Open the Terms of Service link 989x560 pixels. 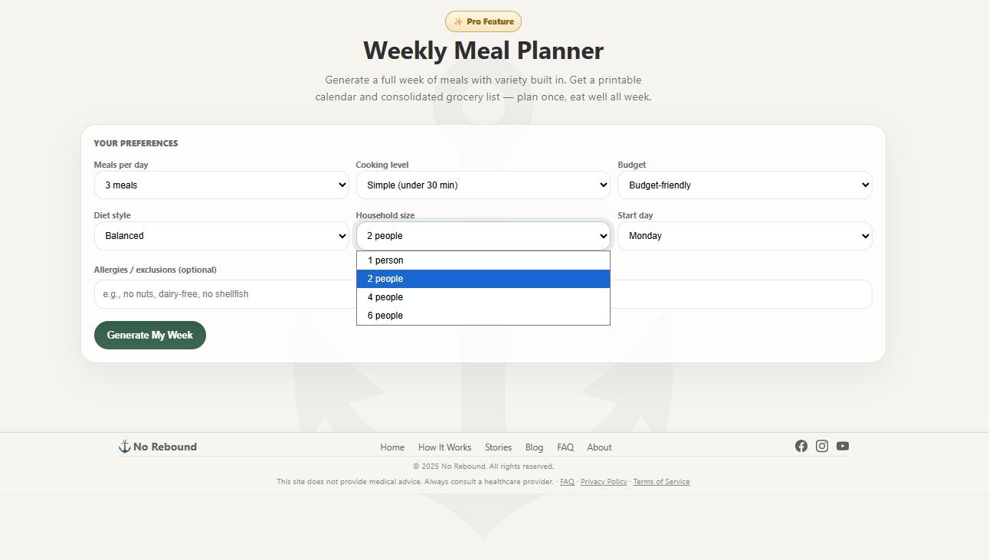(661, 481)
